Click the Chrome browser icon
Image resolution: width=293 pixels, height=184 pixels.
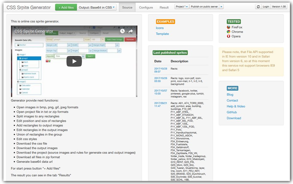pos(229,32)
